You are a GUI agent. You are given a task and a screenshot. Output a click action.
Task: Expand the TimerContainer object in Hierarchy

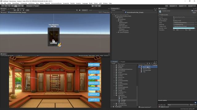click(x=117, y=32)
